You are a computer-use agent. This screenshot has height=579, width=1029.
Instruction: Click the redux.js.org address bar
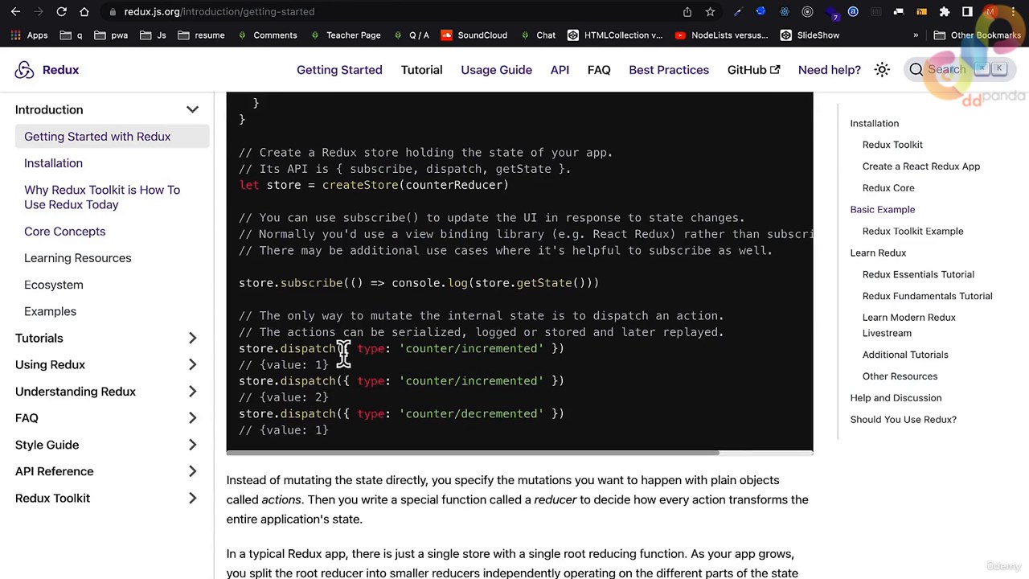tap(394, 12)
